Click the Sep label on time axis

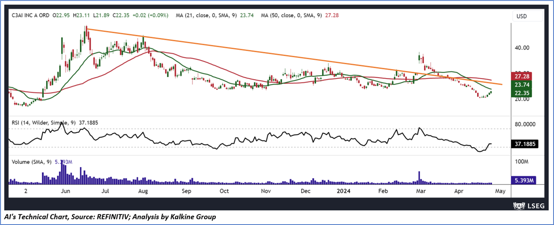[186, 191]
